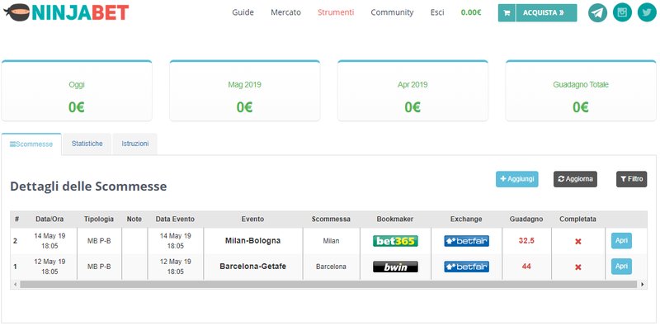Click the betfair logo in Milan-Bologna row

tap(466, 241)
